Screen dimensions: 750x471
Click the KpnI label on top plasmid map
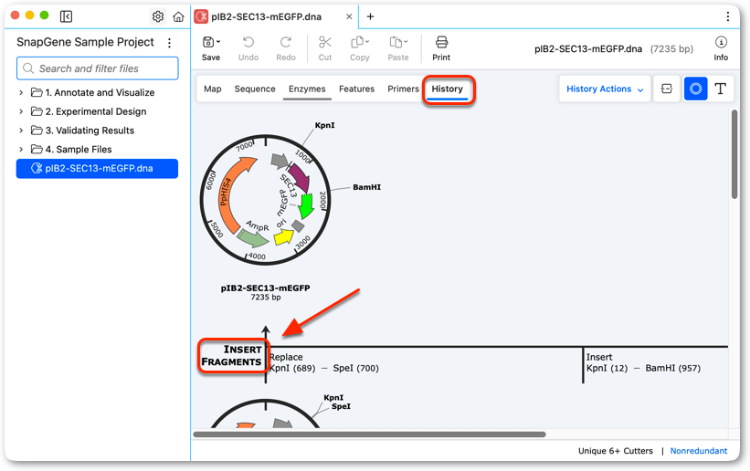click(325, 125)
